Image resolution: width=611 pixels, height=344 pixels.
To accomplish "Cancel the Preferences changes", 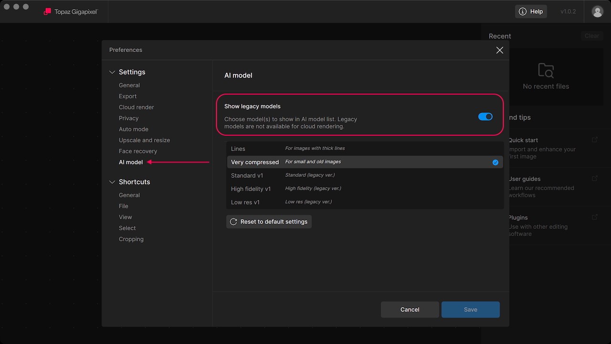I will (410, 310).
